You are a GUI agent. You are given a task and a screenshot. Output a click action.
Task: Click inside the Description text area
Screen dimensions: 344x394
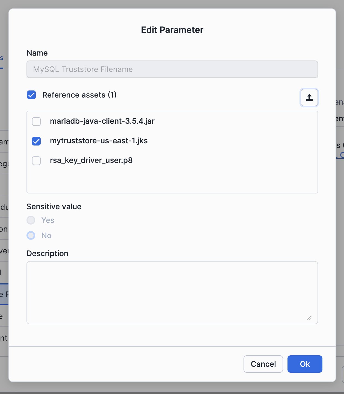[x=172, y=292]
